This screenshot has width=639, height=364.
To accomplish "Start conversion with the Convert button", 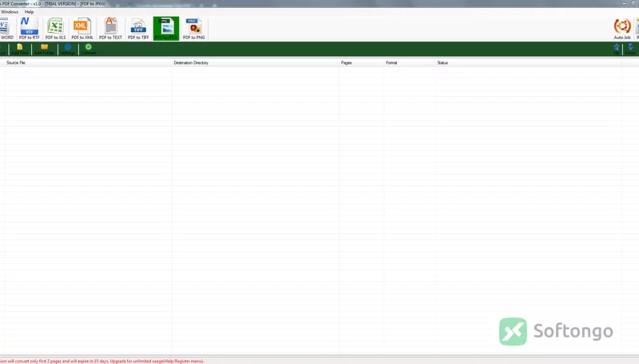I will point(88,49).
